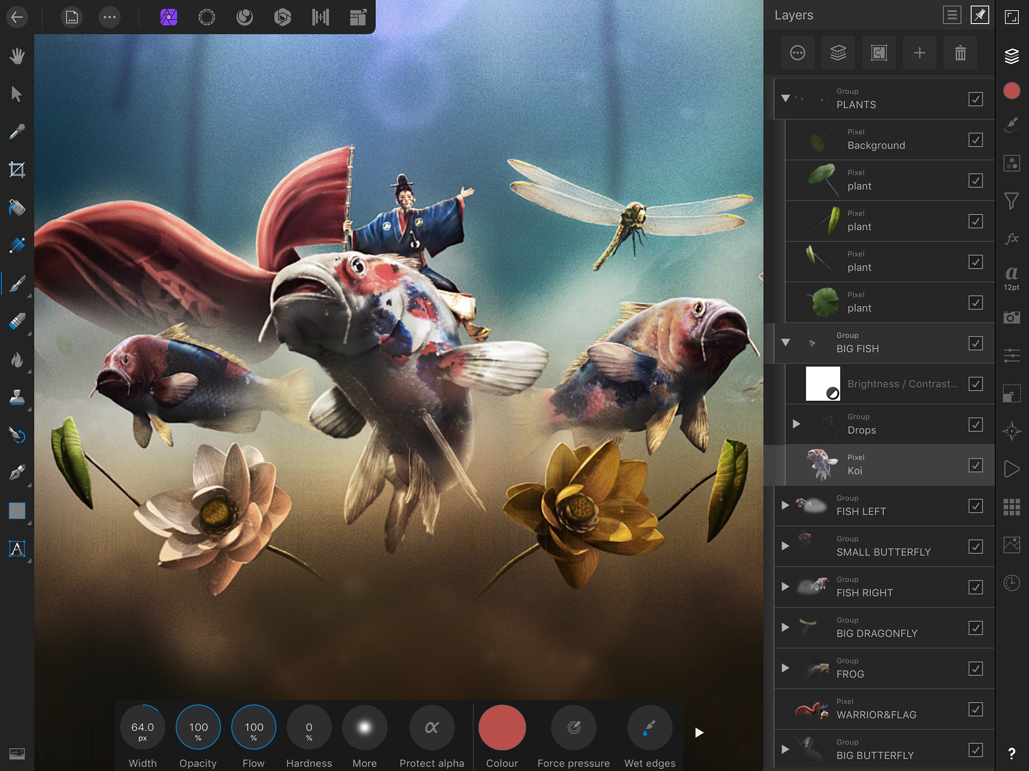The image size is (1029, 771).
Task: Switch to the Photo Persona
Action: click(x=168, y=17)
